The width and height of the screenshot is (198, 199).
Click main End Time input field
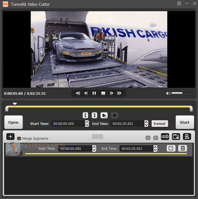pyautogui.click(x=127, y=124)
